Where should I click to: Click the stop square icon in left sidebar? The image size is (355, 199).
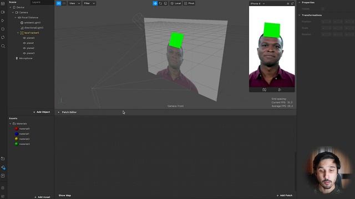coord(3,29)
